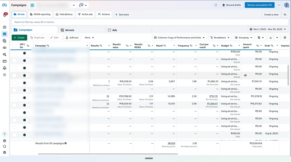Select the Had delivery view
Screen dimensions: 291x162
tap(64, 14)
